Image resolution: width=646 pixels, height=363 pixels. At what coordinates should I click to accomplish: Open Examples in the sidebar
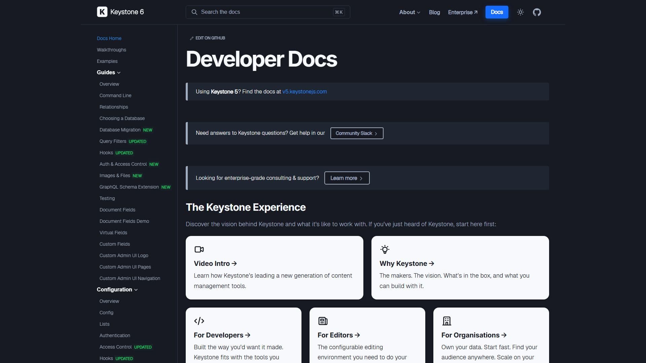107,61
